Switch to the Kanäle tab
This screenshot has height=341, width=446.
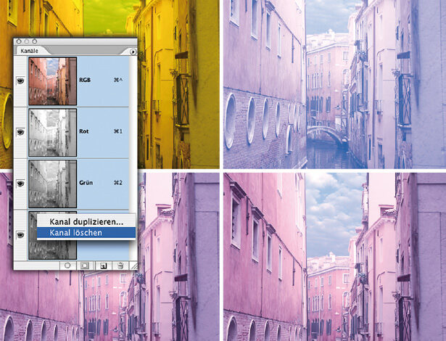point(29,51)
